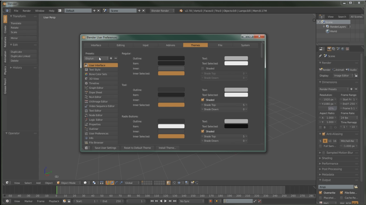This screenshot has width=366, height=205.
Task: Click Reset to Default Theme button
Action: coord(137,148)
